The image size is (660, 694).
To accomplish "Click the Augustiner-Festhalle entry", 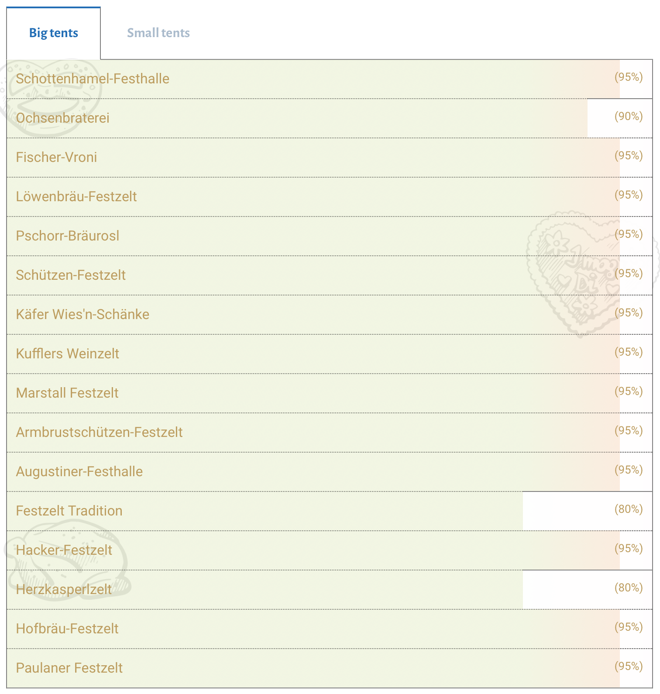I will [x=79, y=472].
